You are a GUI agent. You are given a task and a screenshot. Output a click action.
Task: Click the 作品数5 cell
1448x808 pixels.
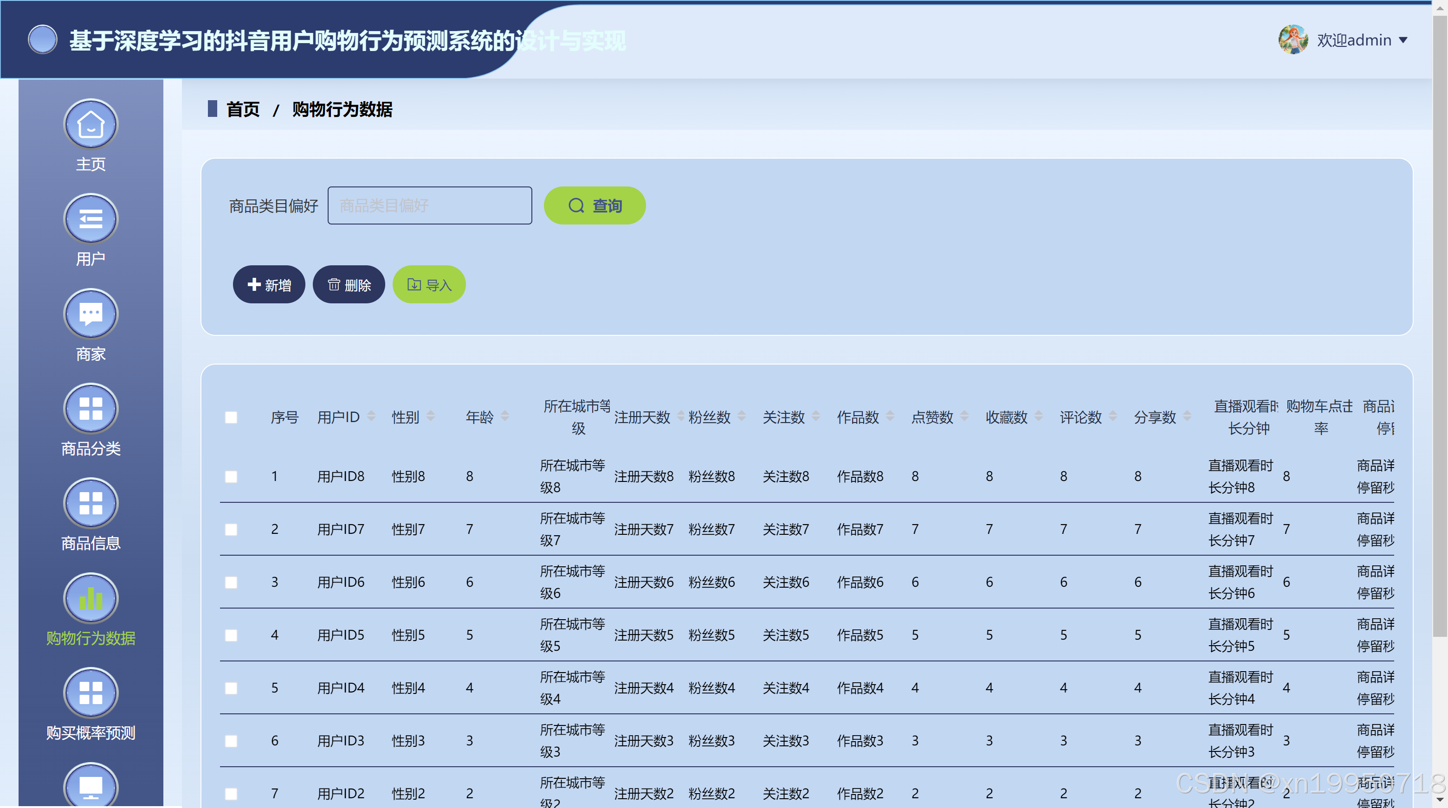[860, 635]
